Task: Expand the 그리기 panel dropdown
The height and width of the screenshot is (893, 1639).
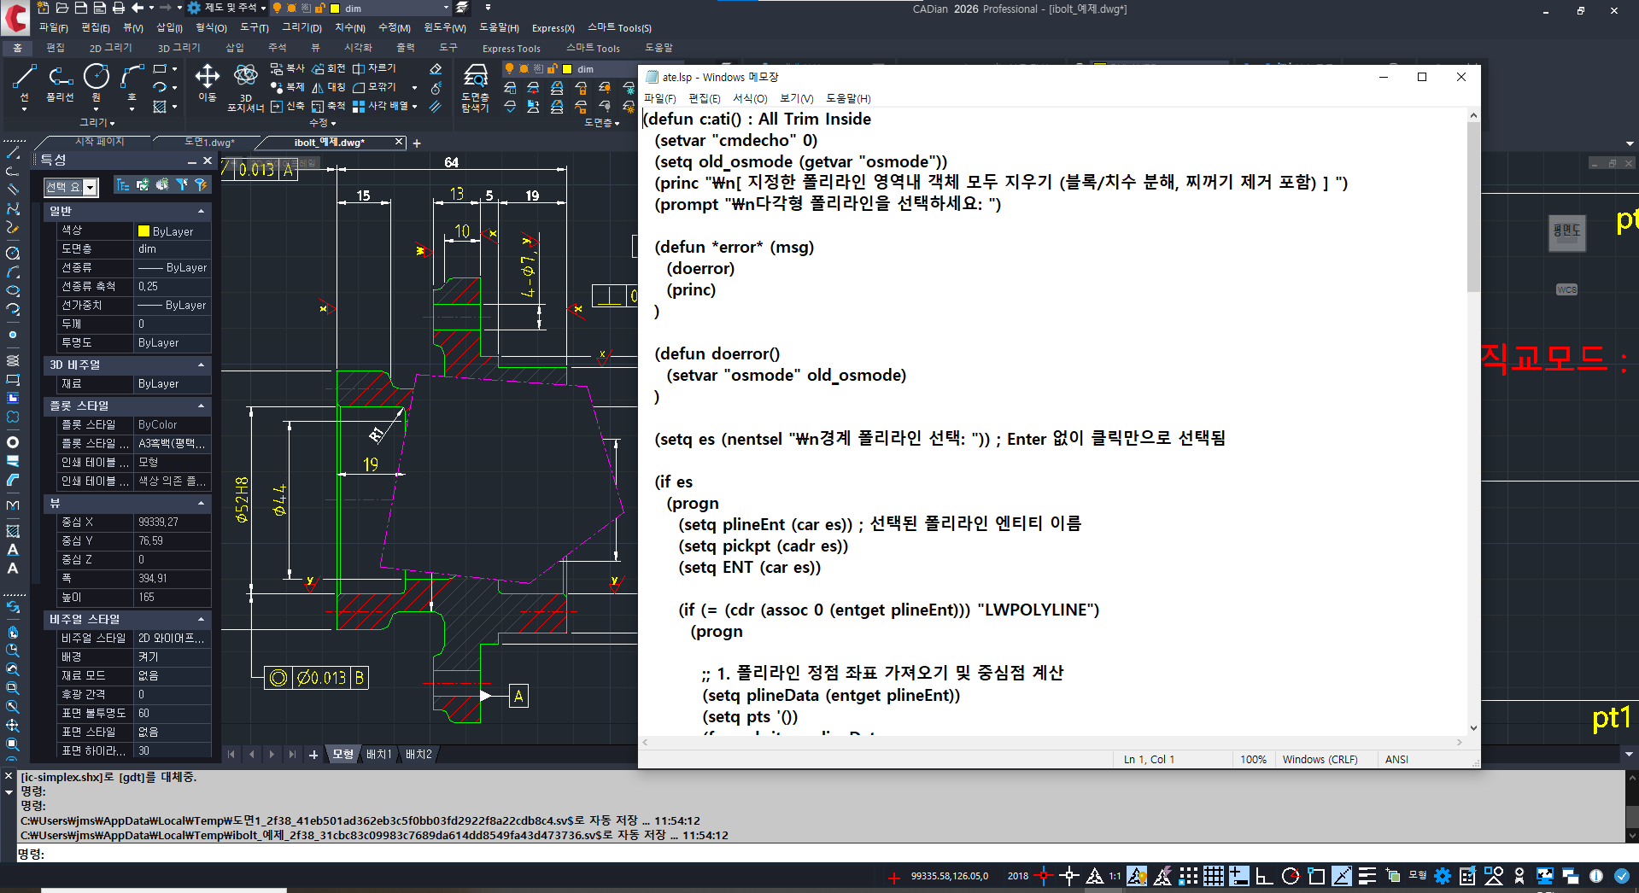Action: (97, 123)
